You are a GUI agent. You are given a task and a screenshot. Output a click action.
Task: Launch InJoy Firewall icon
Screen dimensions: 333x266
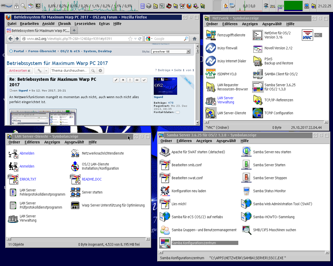[211, 48]
